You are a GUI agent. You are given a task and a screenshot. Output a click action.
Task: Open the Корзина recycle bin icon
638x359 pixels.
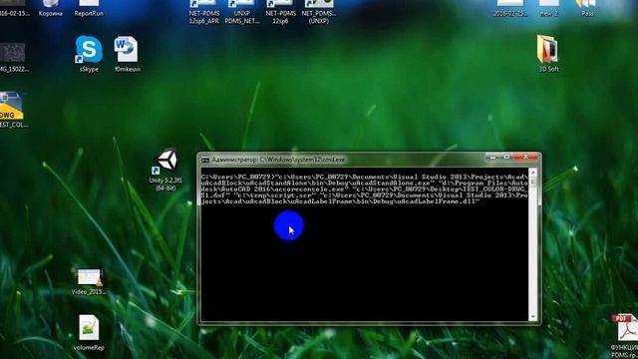pyautogui.click(x=51, y=8)
